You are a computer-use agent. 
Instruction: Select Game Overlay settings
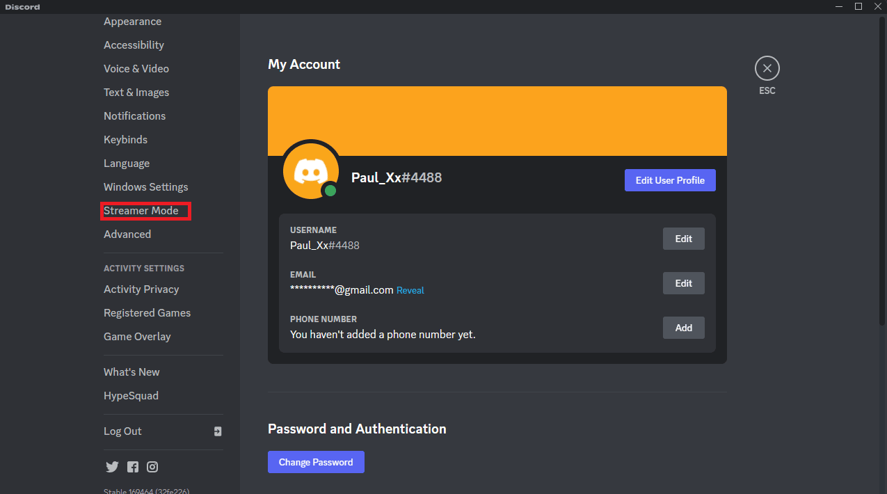[137, 337]
